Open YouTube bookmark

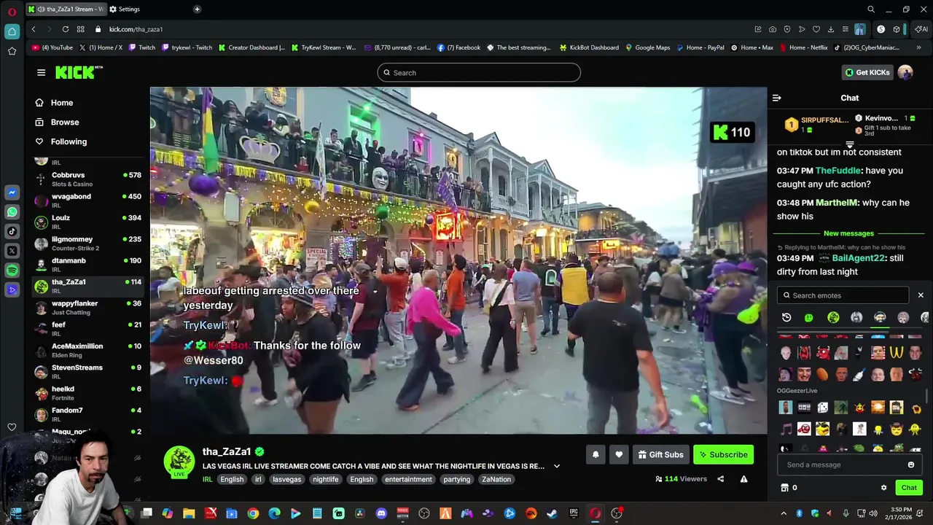coord(52,47)
